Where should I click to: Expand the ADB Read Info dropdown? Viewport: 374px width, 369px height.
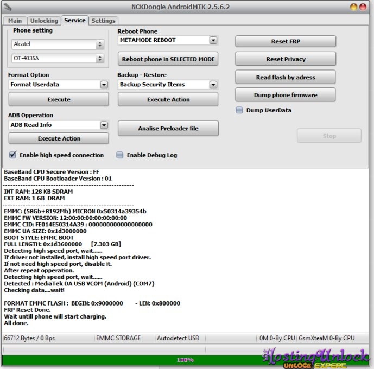tap(104, 125)
